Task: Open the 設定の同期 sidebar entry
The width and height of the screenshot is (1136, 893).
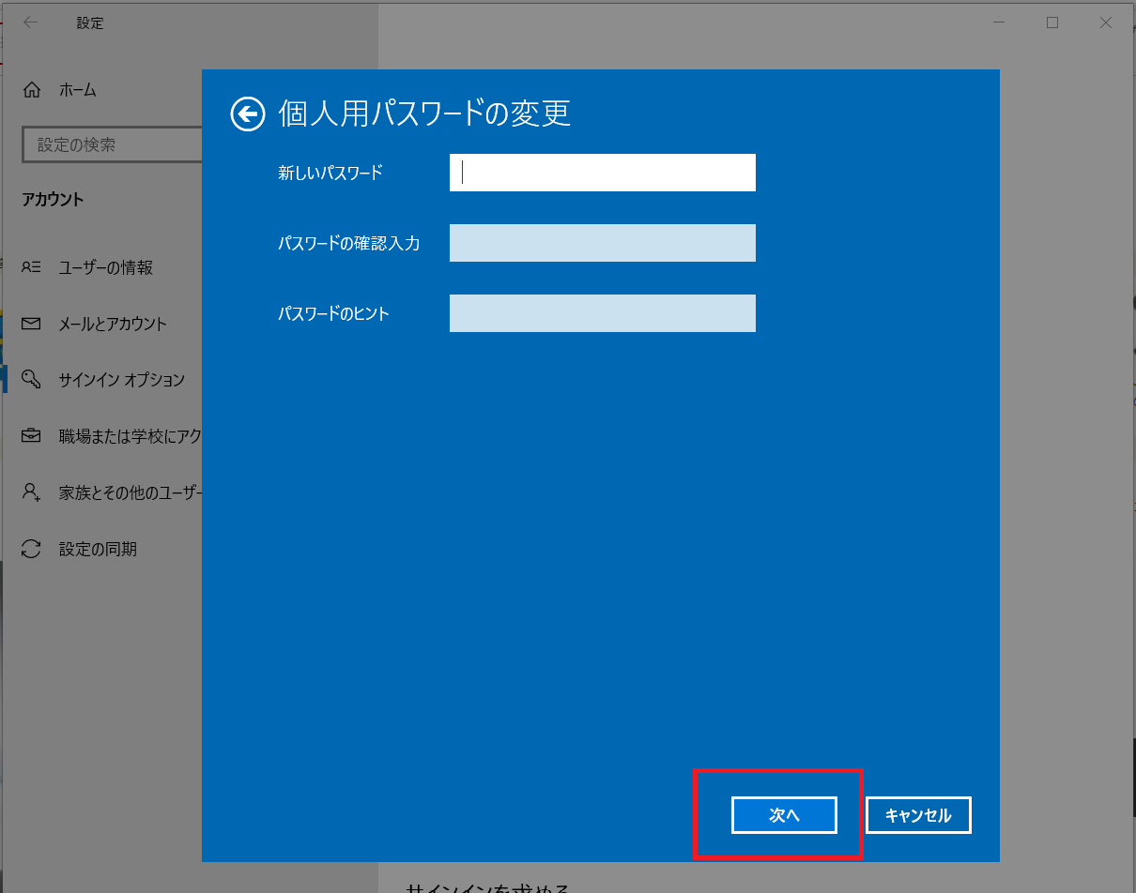Action: coord(99,549)
